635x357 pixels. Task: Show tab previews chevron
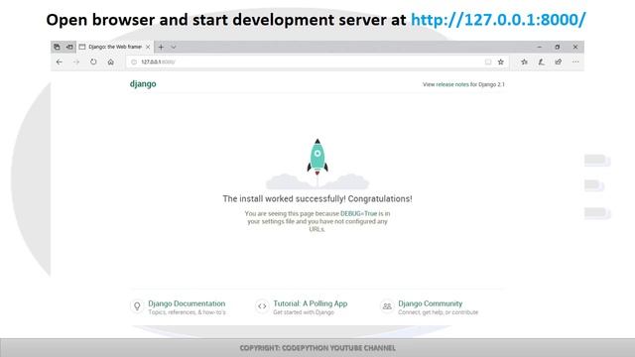(x=174, y=47)
